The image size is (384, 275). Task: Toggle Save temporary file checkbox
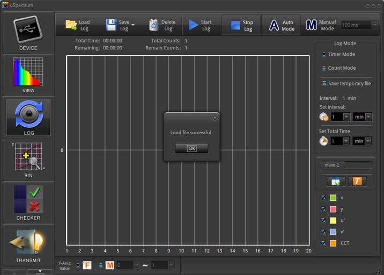[x=324, y=83]
